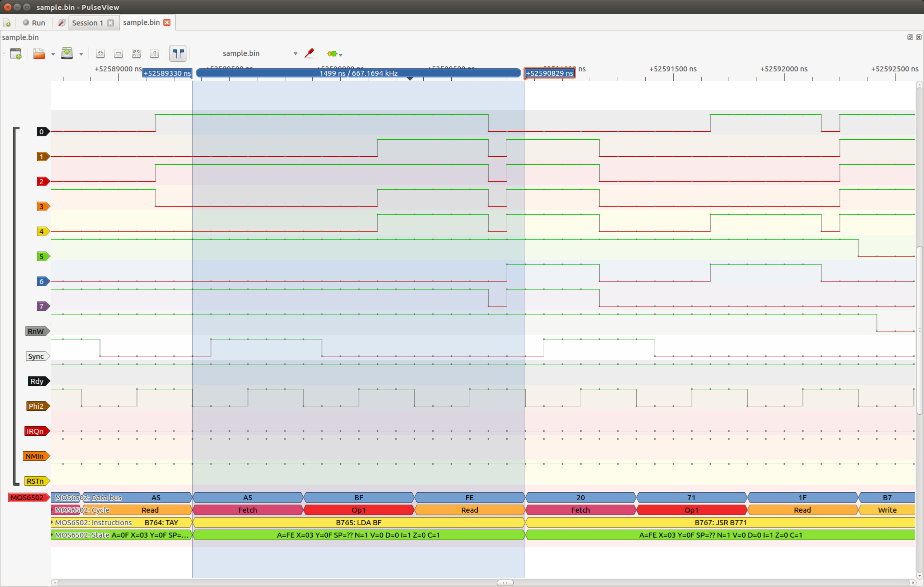Click the +52590829 ns cursor marker
This screenshot has height=587, width=924.
[x=549, y=73]
